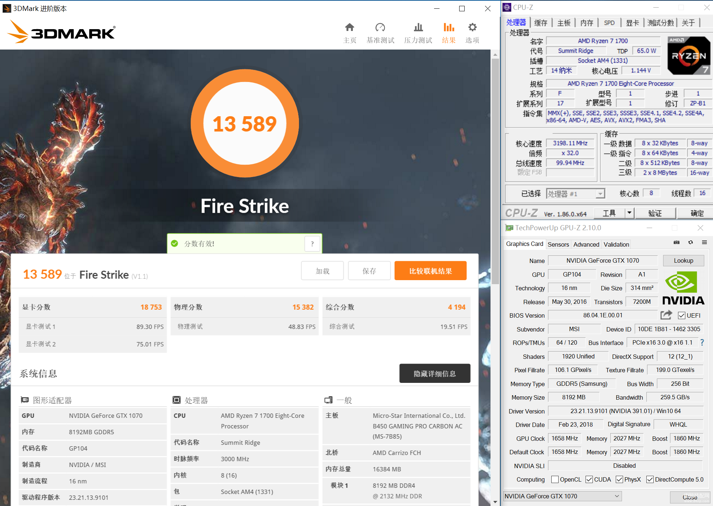Image resolution: width=713 pixels, height=506 pixels.
Task: Switch to the CPU-Z memory tab
Action: click(587, 23)
